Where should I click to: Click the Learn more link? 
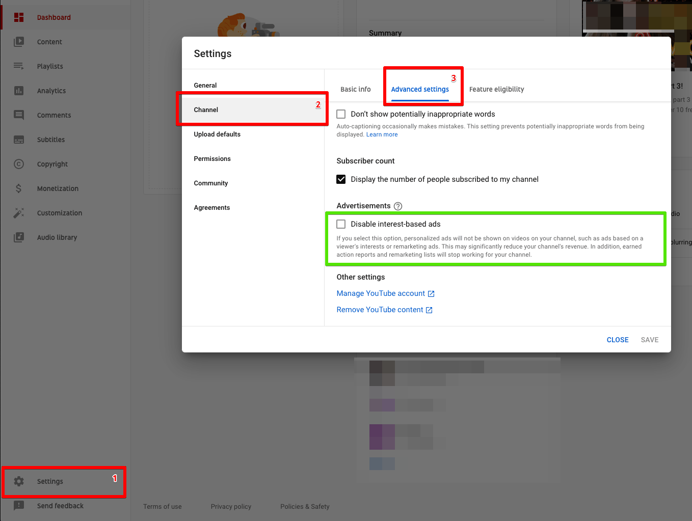382,134
